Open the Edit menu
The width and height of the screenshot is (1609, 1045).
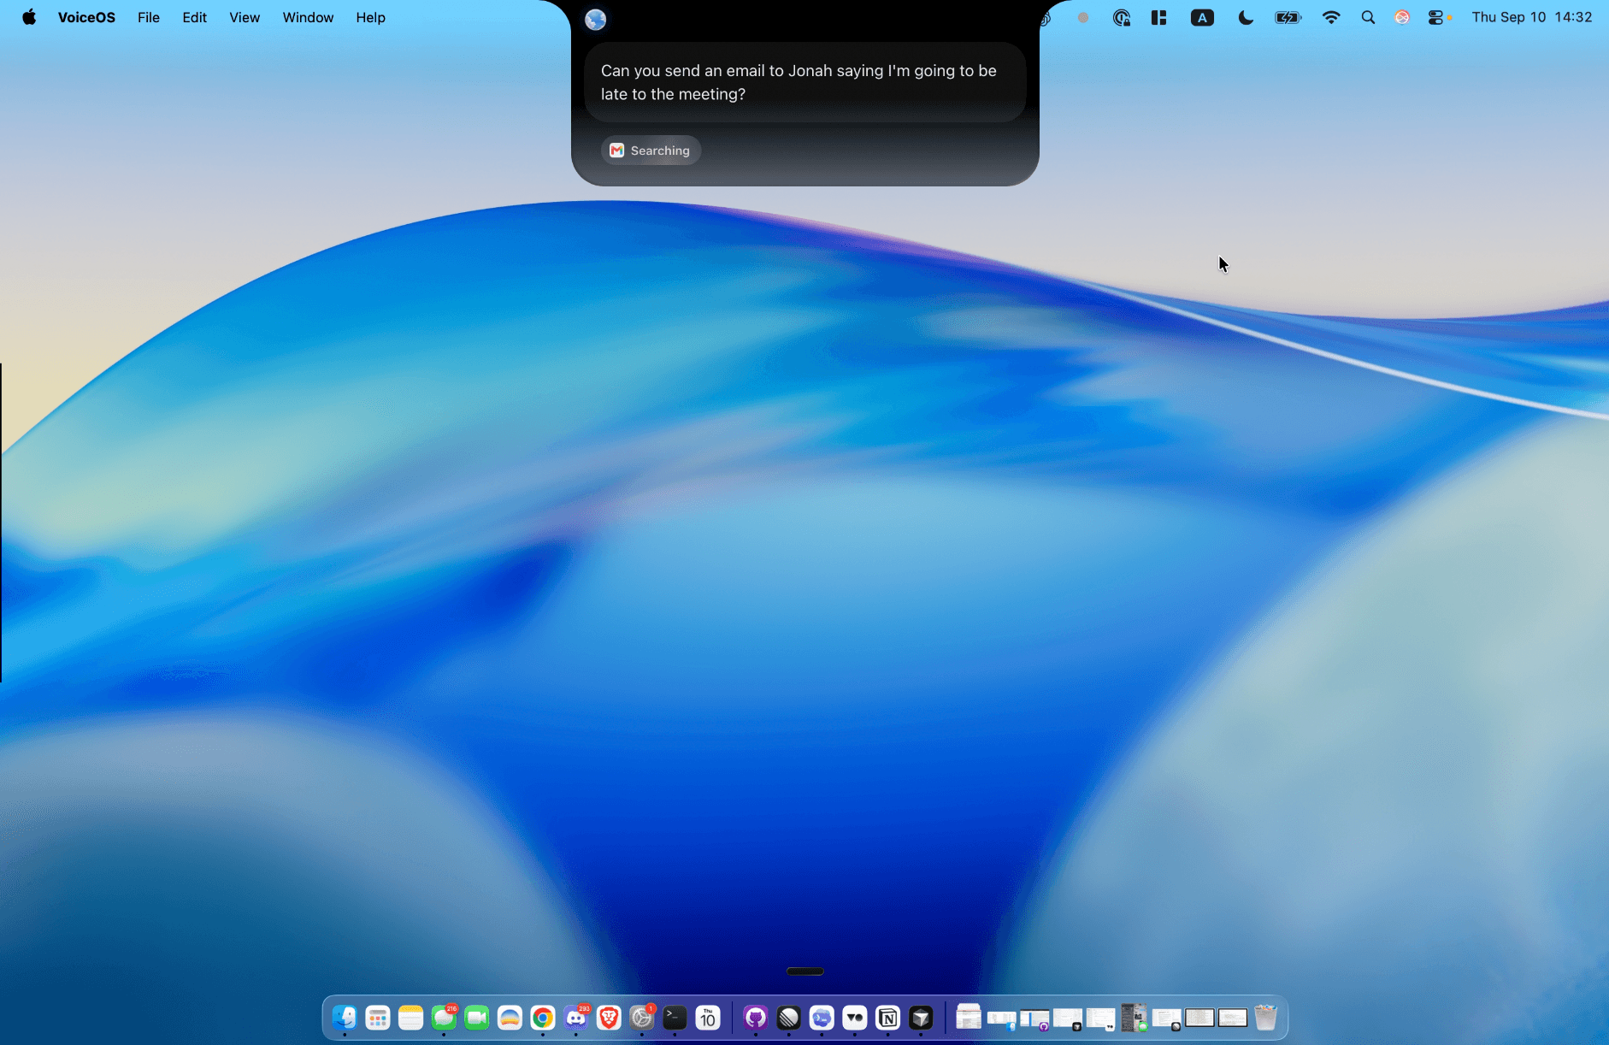(194, 17)
